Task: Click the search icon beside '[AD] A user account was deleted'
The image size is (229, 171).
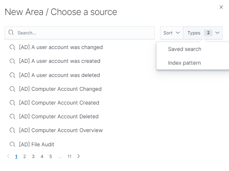Action: pyautogui.click(x=12, y=75)
